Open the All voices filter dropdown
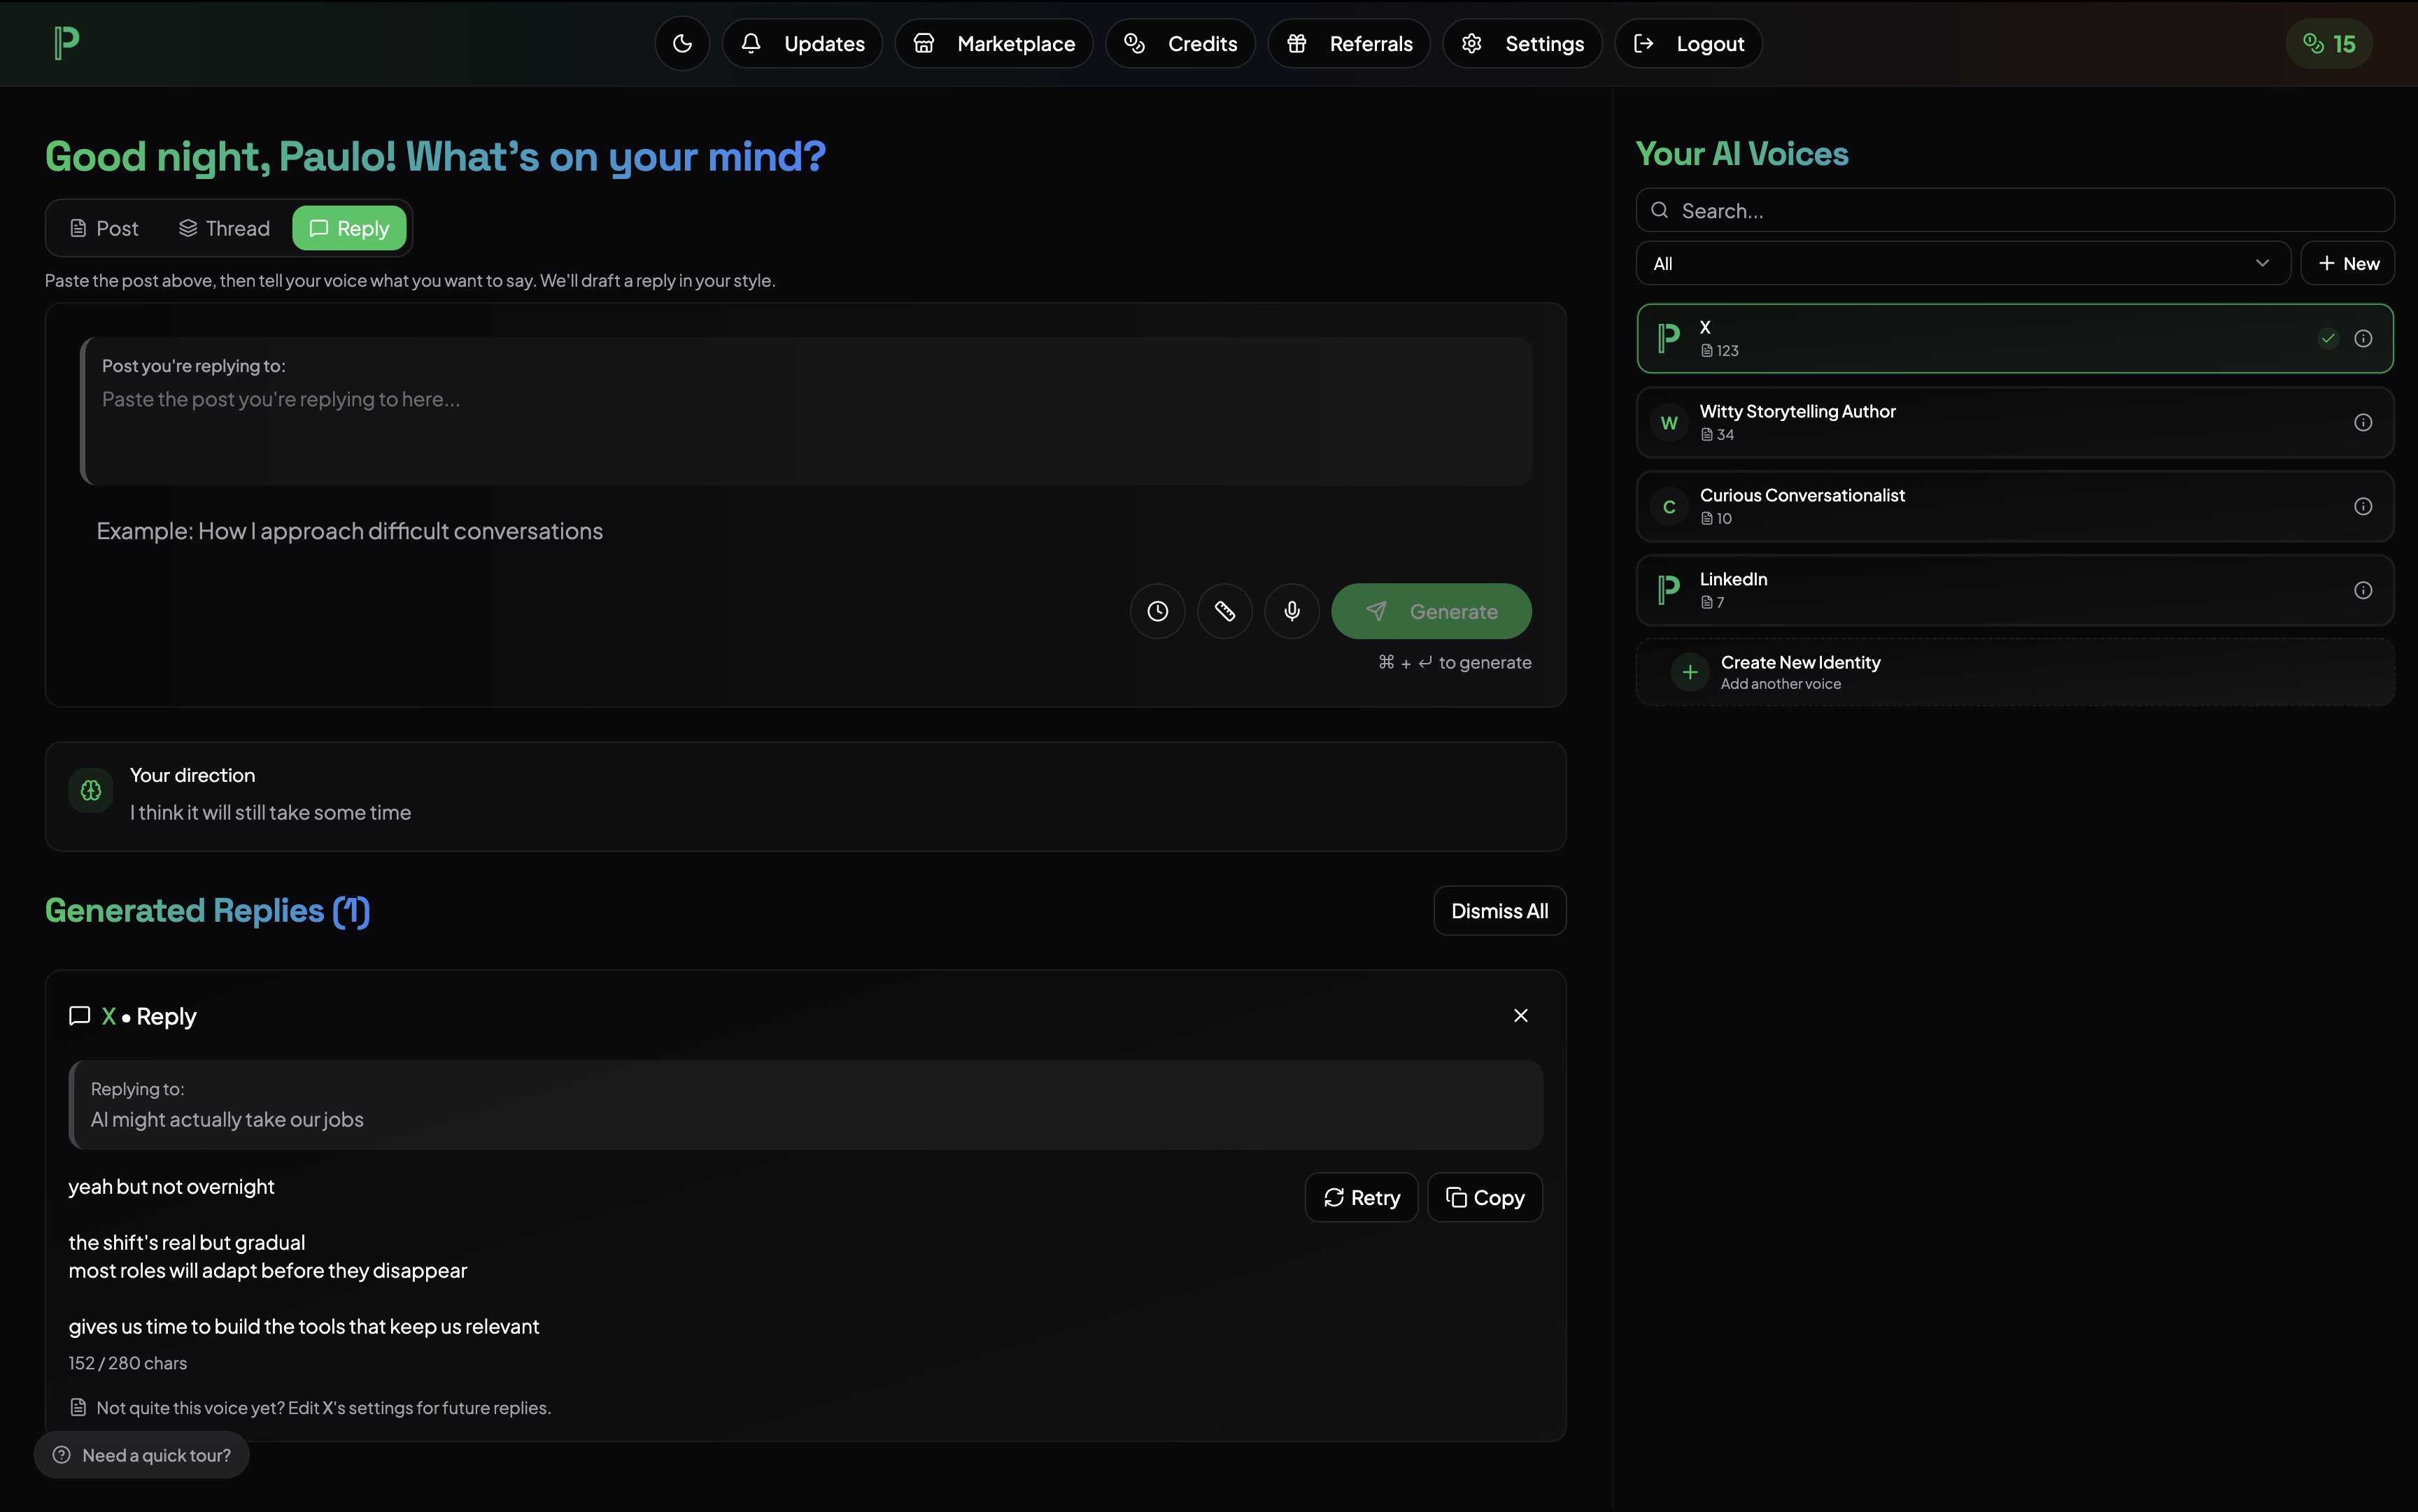The image size is (2418, 1512). [x=1963, y=263]
